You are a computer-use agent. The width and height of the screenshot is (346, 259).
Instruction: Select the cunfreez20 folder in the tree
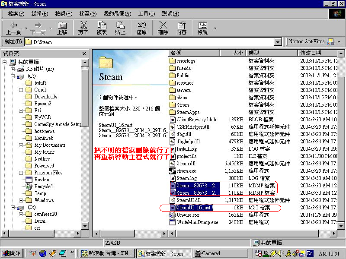tap(45, 214)
